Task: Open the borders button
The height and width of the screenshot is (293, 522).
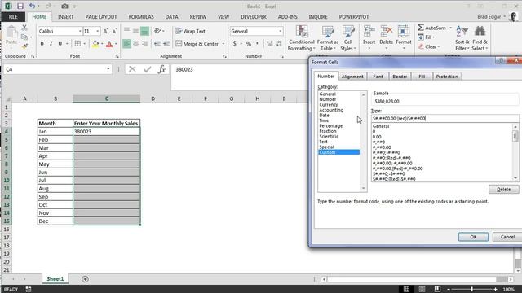Action: click(77, 43)
